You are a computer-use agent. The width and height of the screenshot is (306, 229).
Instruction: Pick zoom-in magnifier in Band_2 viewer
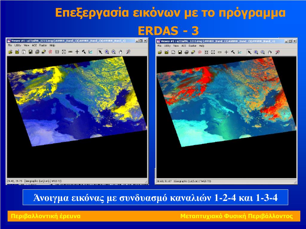(x=107, y=52)
